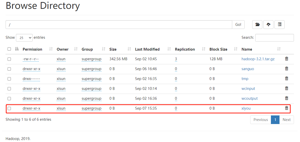Viewport: 300px width, 142px height.
Task: Click the upload files cloud icon
Action: 268,25
